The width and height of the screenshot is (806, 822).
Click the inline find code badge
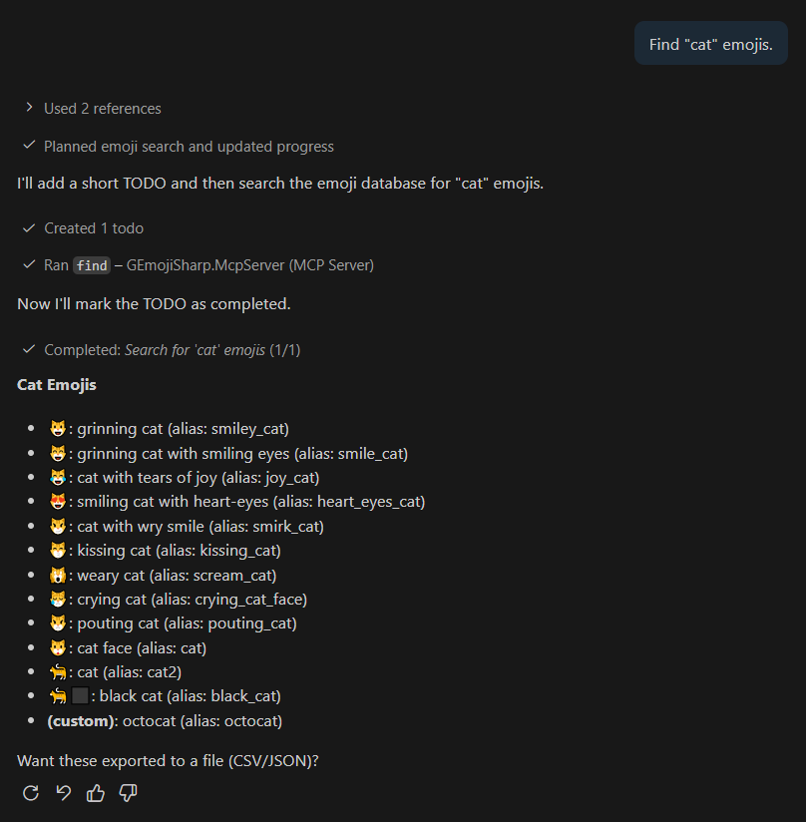click(x=91, y=265)
